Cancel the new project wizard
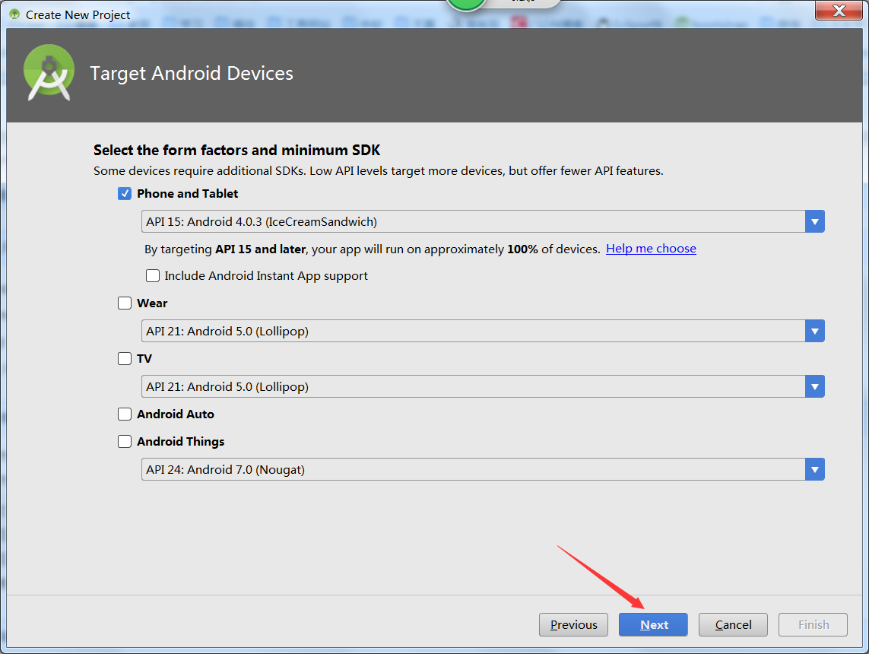869x654 pixels. click(733, 624)
